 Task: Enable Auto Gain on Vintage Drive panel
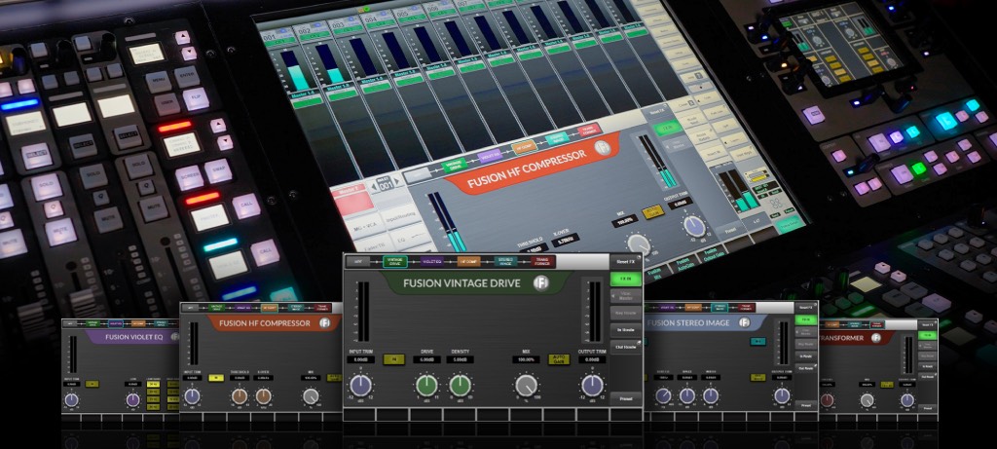[559, 359]
